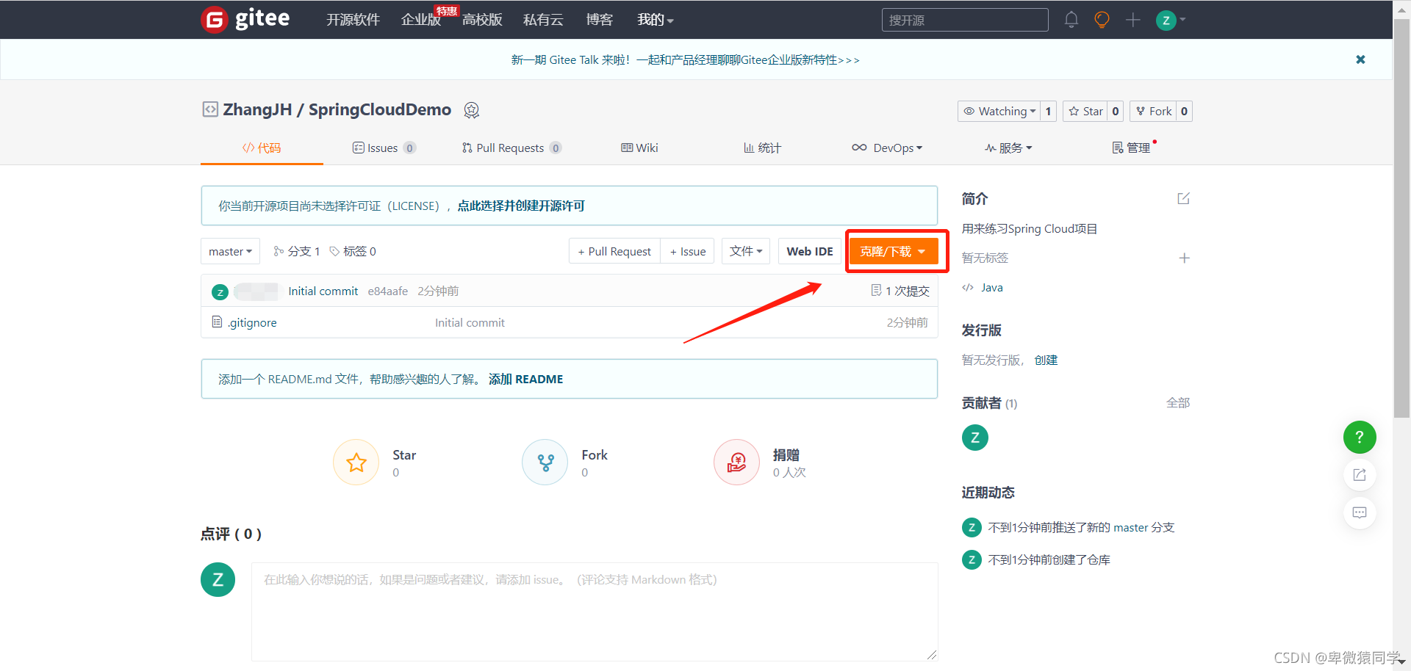Click the avatar beside the master branch push activity
The width and height of the screenshot is (1411, 671).
click(972, 527)
